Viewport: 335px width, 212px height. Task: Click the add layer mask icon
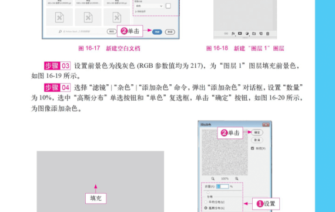240,34
